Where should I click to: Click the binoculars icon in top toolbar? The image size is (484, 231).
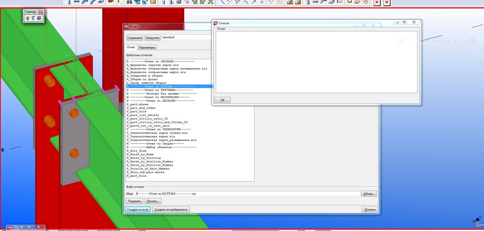point(129,2)
